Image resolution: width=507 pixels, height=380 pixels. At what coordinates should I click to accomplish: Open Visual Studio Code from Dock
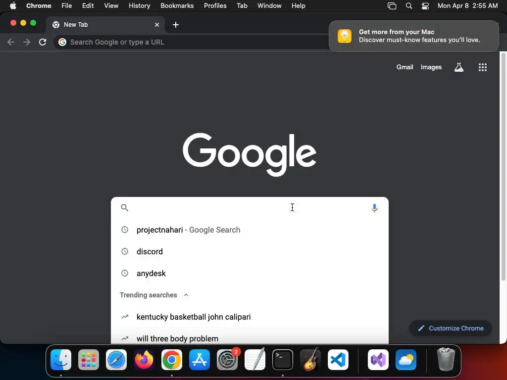tap(338, 360)
